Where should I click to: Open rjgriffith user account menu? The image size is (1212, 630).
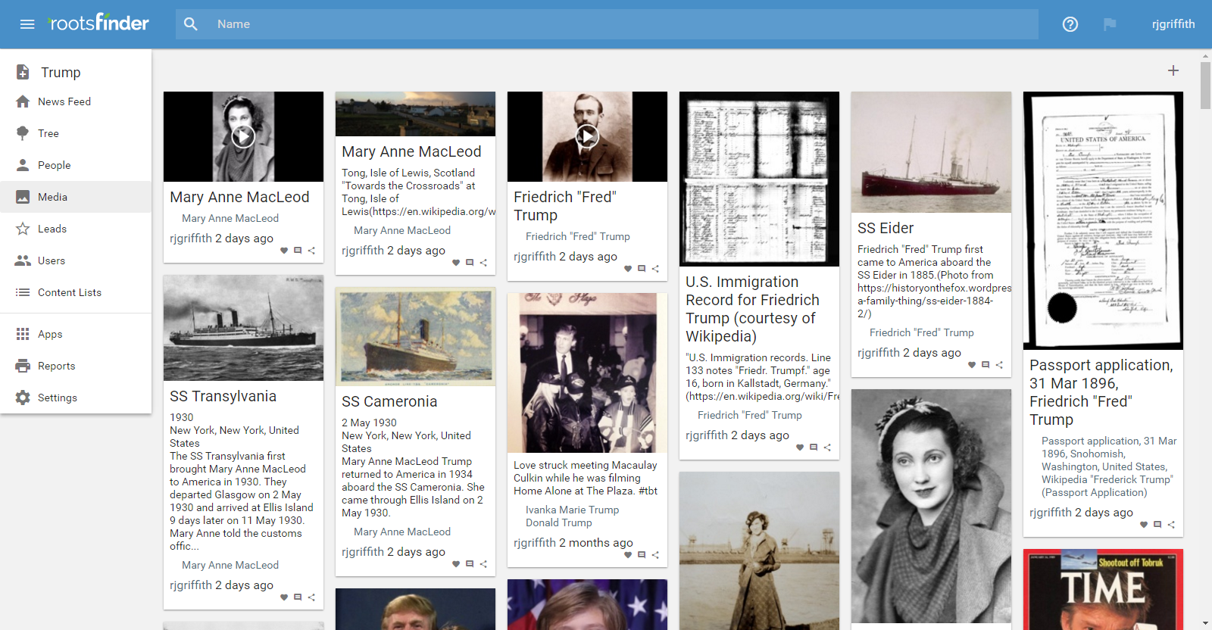tap(1173, 24)
